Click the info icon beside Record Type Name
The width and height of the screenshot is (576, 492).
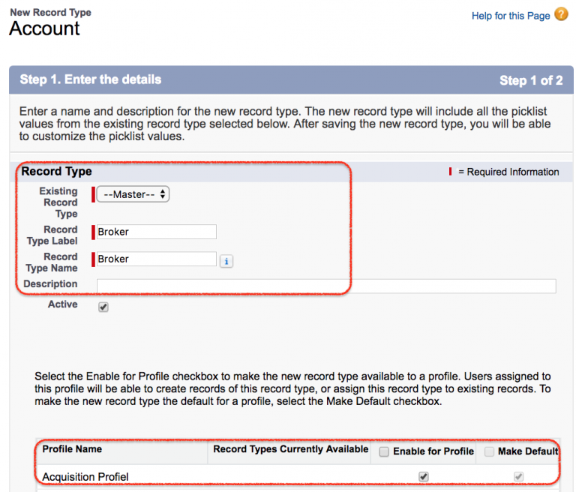pyautogui.click(x=226, y=260)
